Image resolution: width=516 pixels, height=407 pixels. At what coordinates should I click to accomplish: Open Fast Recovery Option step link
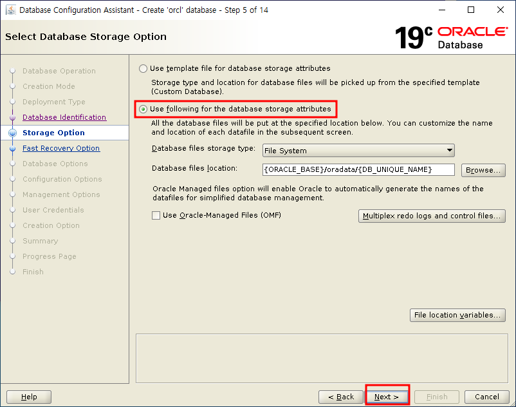(61, 148)
